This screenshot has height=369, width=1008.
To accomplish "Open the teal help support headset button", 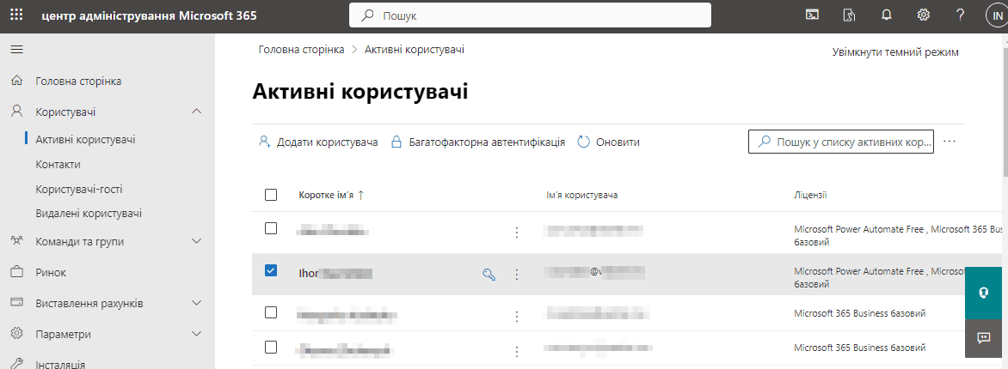I will 984,293.
